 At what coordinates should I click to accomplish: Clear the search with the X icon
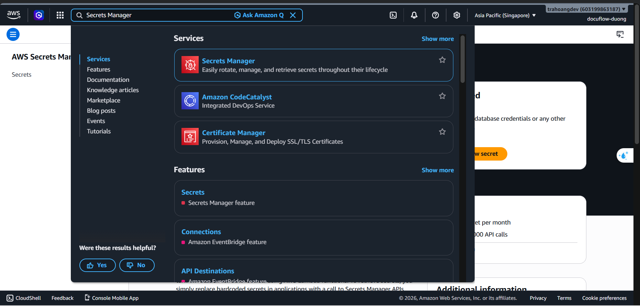click(x=293, y=15)
